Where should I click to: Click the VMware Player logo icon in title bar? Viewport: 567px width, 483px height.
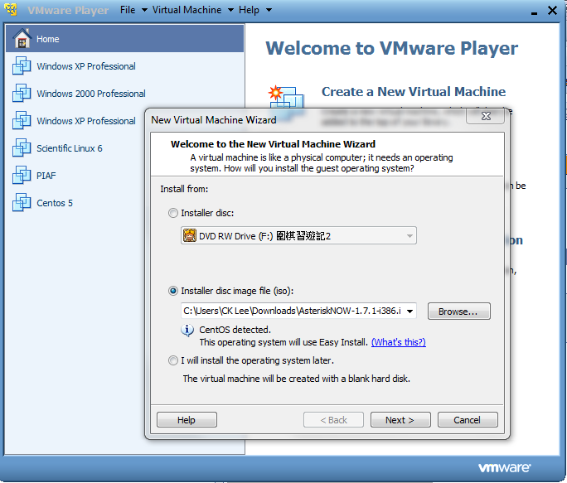point(11,10)
